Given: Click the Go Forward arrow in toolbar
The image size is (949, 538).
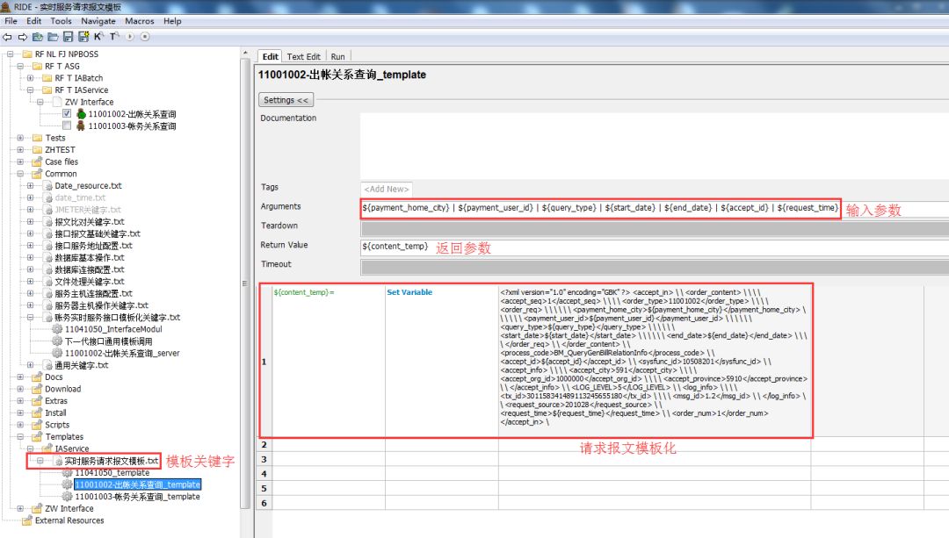Looking at the screenshot, I should [x=22, y=37].
